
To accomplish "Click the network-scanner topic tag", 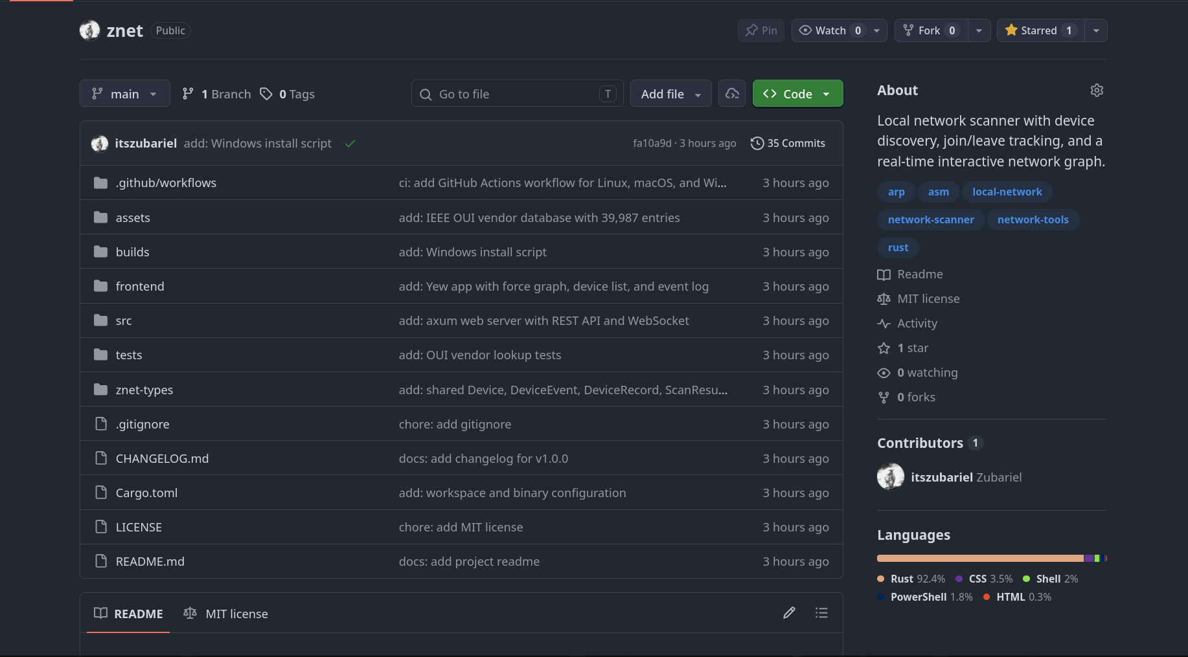I will point(931,220).
